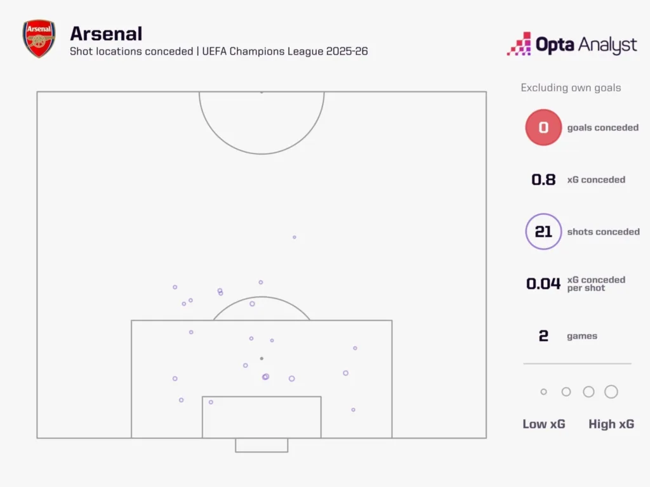The height and width of the screenshot is (487, 650).
Task: Click the "High xG" legend label
Action: (x=611, y=424)
